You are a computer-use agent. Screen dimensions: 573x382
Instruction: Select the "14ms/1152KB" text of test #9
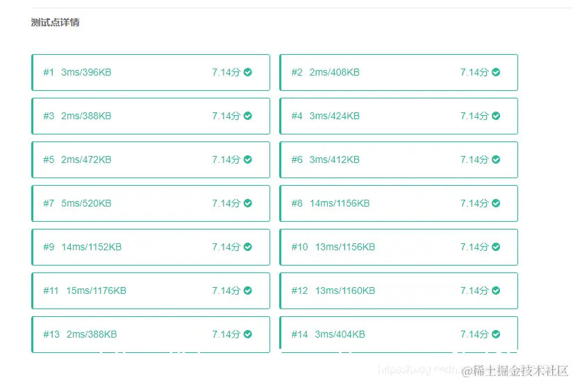[92, 247]
